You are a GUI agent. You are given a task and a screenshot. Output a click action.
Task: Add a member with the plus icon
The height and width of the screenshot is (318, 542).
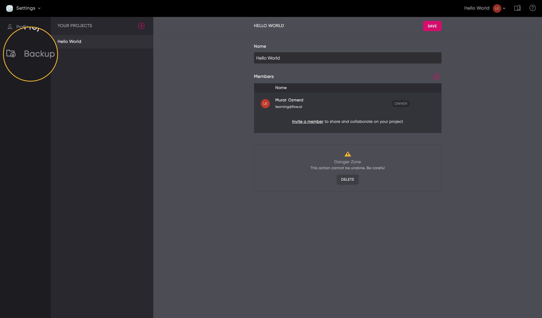(x=436, y=77)
